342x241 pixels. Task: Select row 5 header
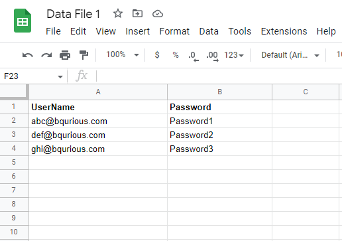14,163
